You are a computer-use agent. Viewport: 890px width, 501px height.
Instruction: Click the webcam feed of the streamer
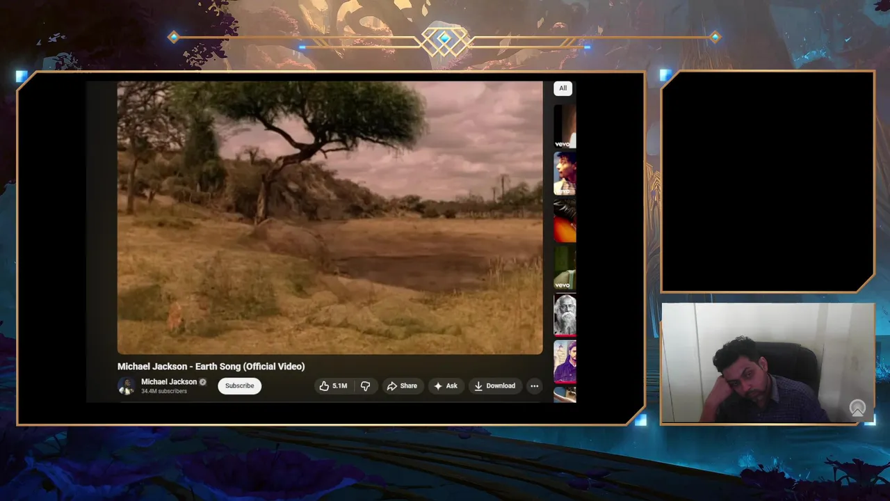point(768,363)
